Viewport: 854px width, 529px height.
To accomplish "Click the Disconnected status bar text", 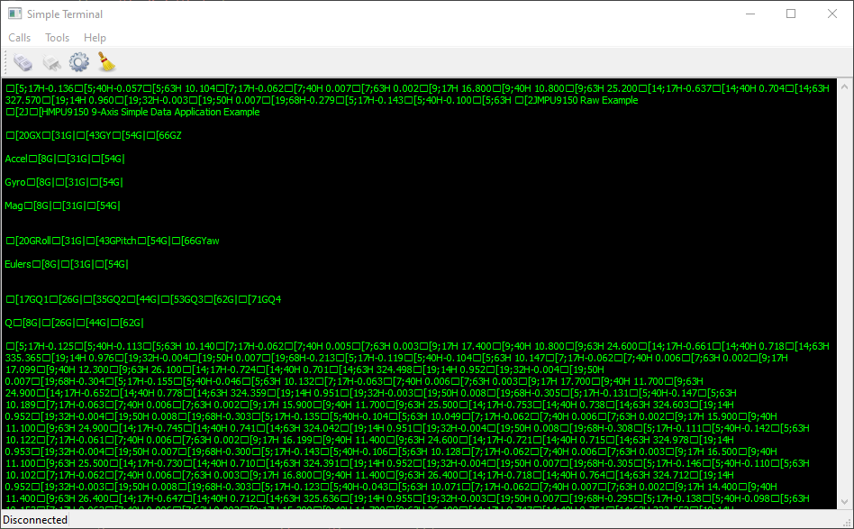I will 35,520.
